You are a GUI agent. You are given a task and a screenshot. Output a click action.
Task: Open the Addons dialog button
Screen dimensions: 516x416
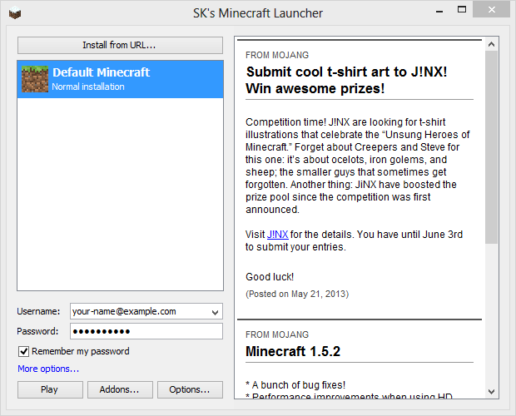point(120,389)
